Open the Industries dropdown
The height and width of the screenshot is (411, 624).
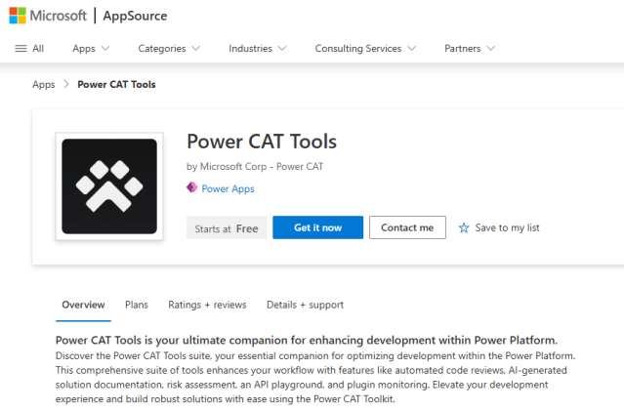click(258, 49)
